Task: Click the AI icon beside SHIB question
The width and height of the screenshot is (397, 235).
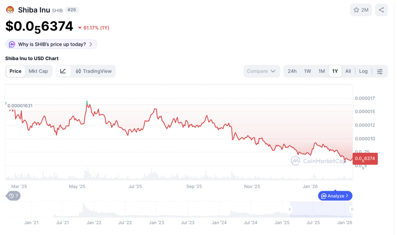Action: coord(12,44)
